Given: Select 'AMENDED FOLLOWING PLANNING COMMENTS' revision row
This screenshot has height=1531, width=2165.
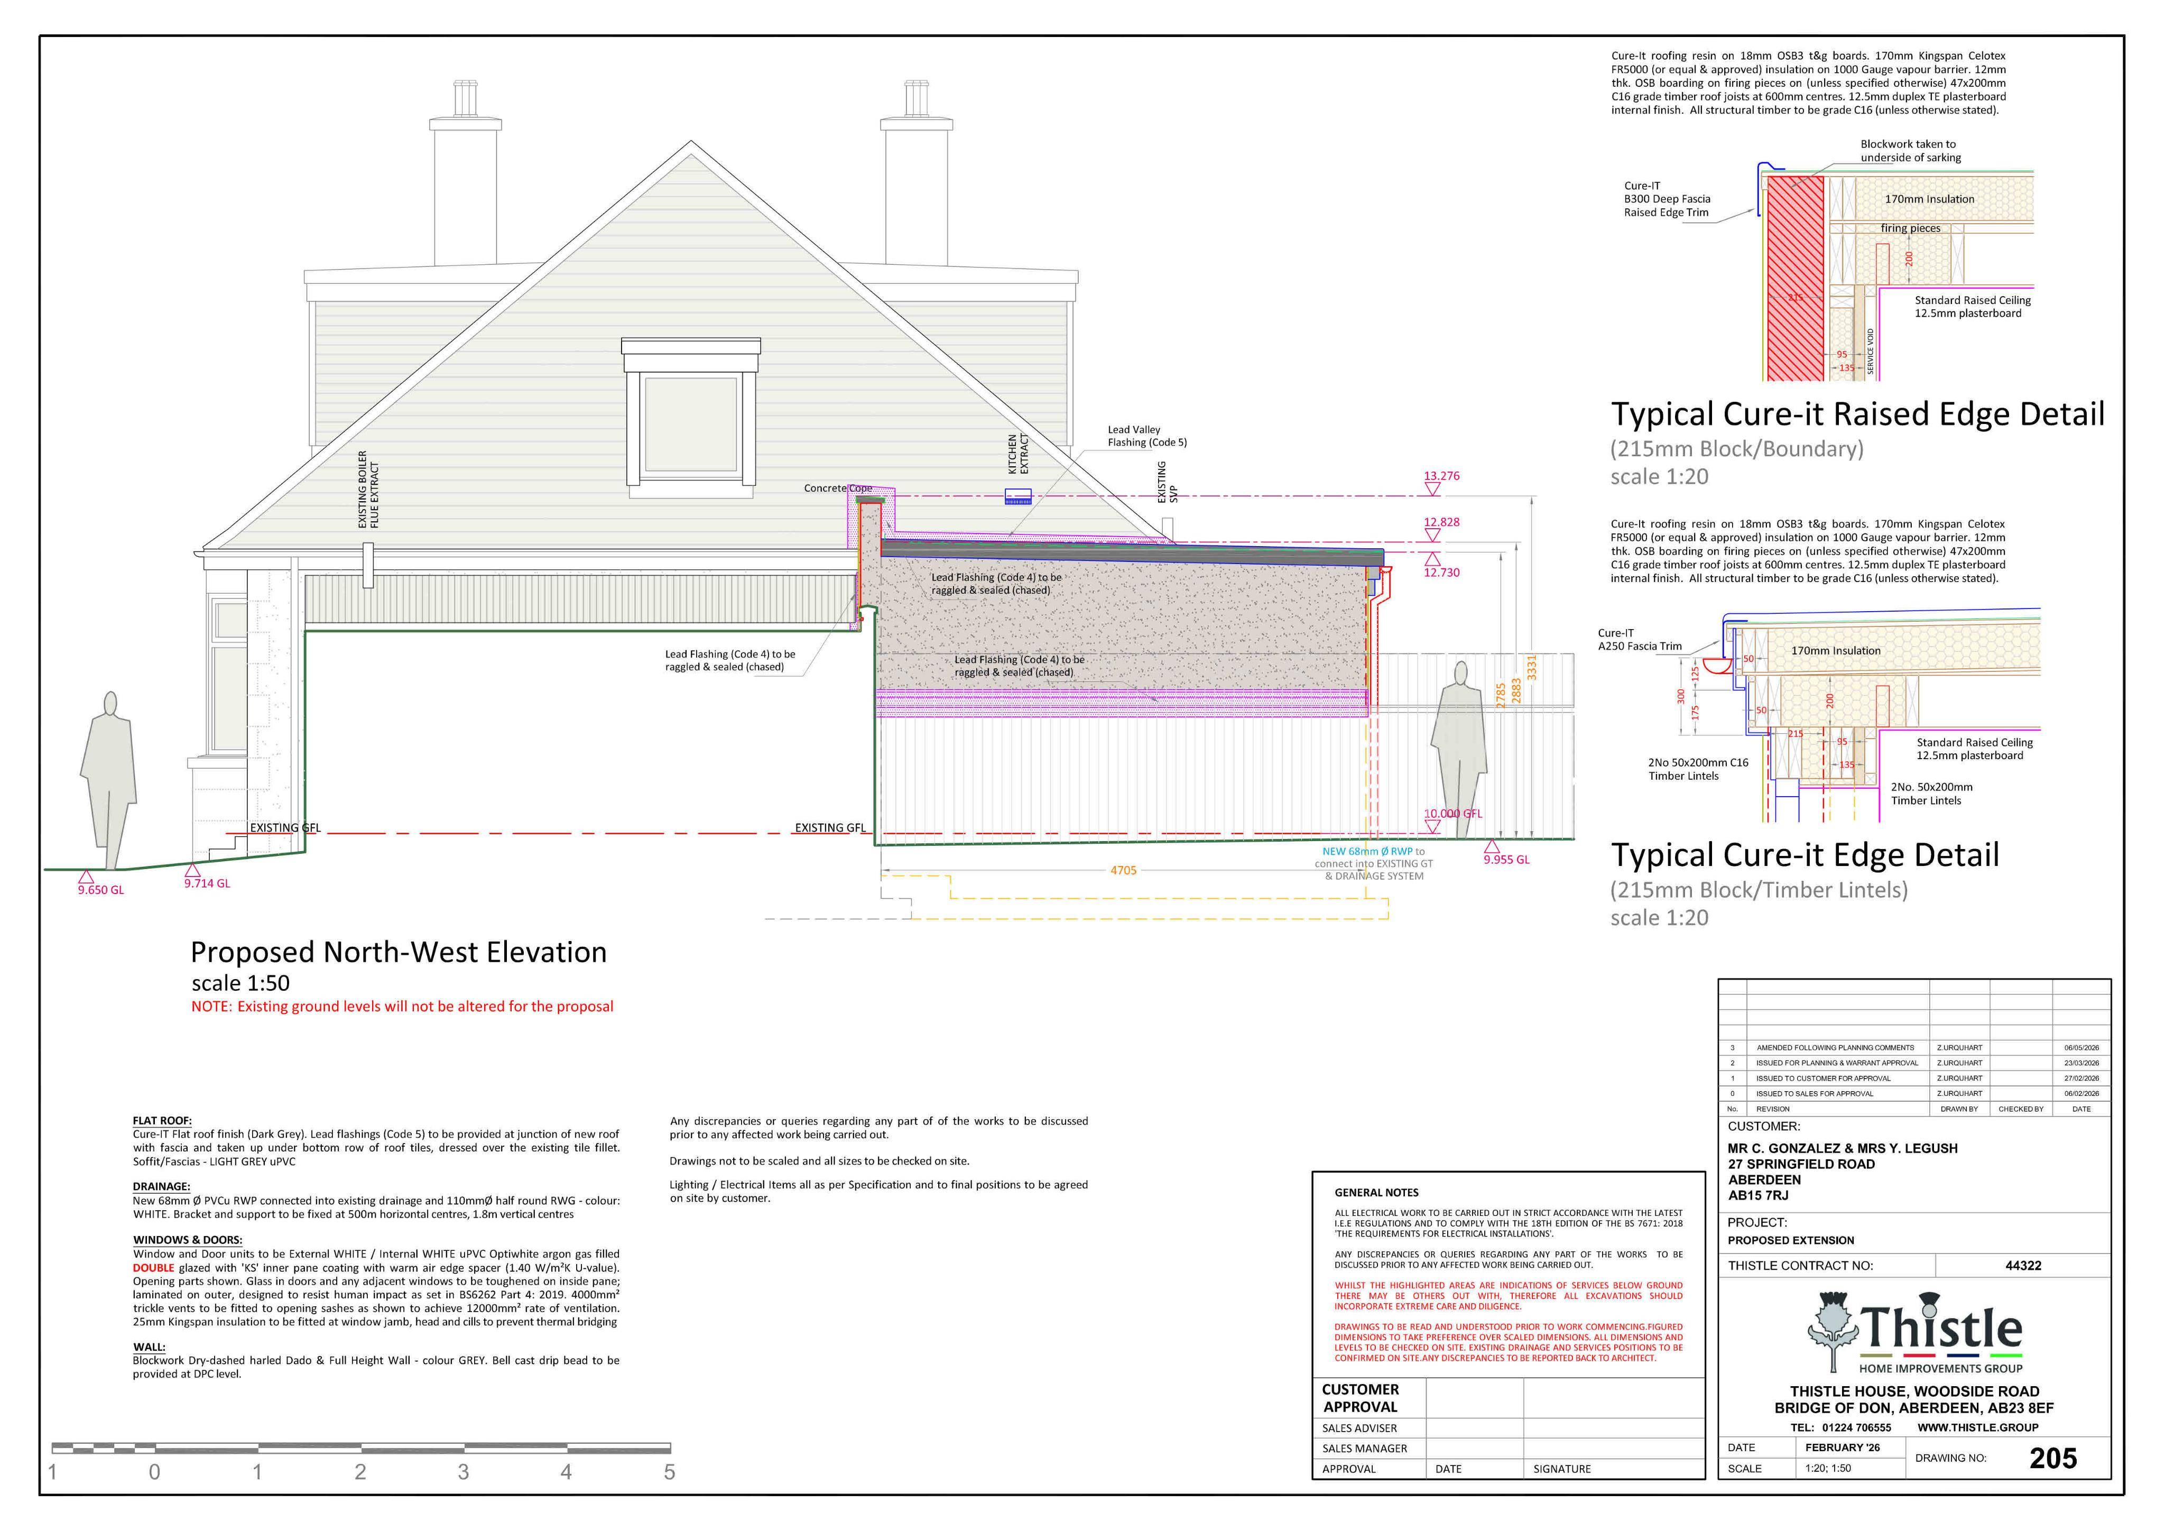Looking at the screenshot, I should [x=1914, y=1048].
